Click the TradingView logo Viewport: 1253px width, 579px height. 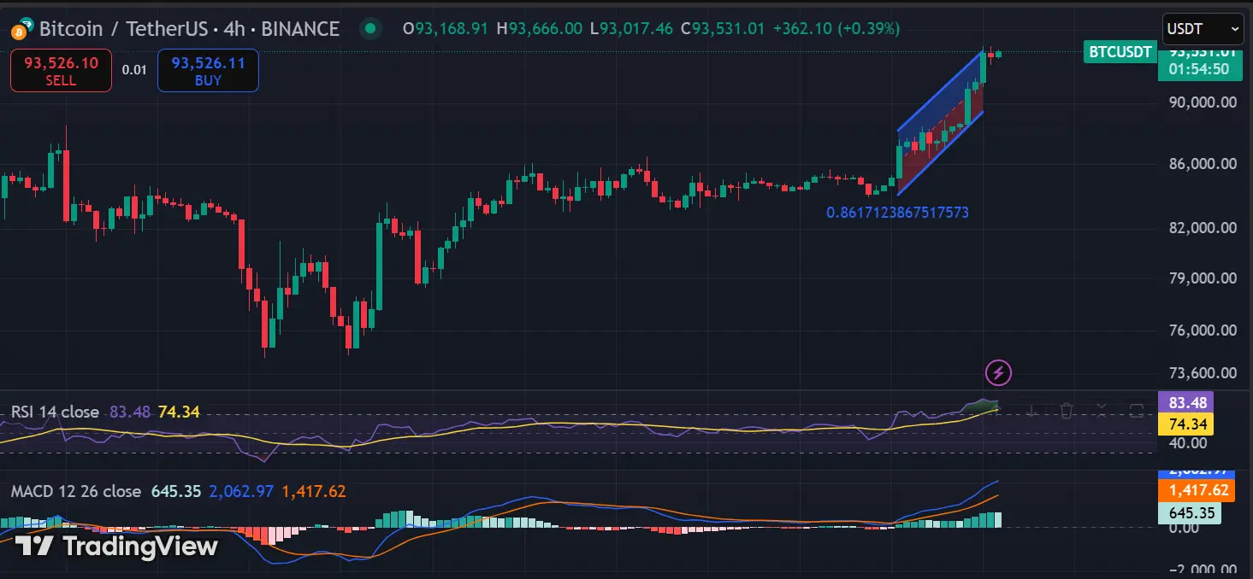116,546
